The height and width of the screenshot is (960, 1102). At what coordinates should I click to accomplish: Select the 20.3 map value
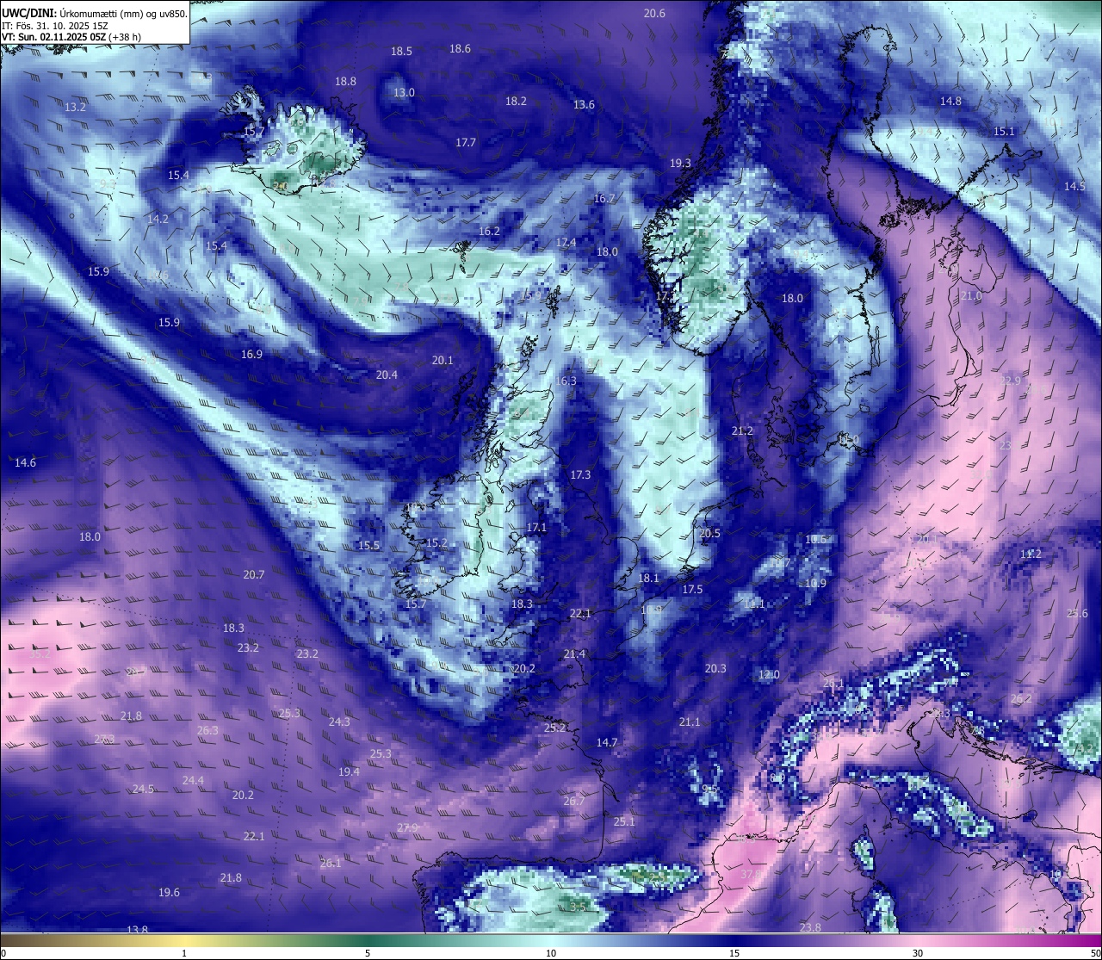(x=715, y=668)
